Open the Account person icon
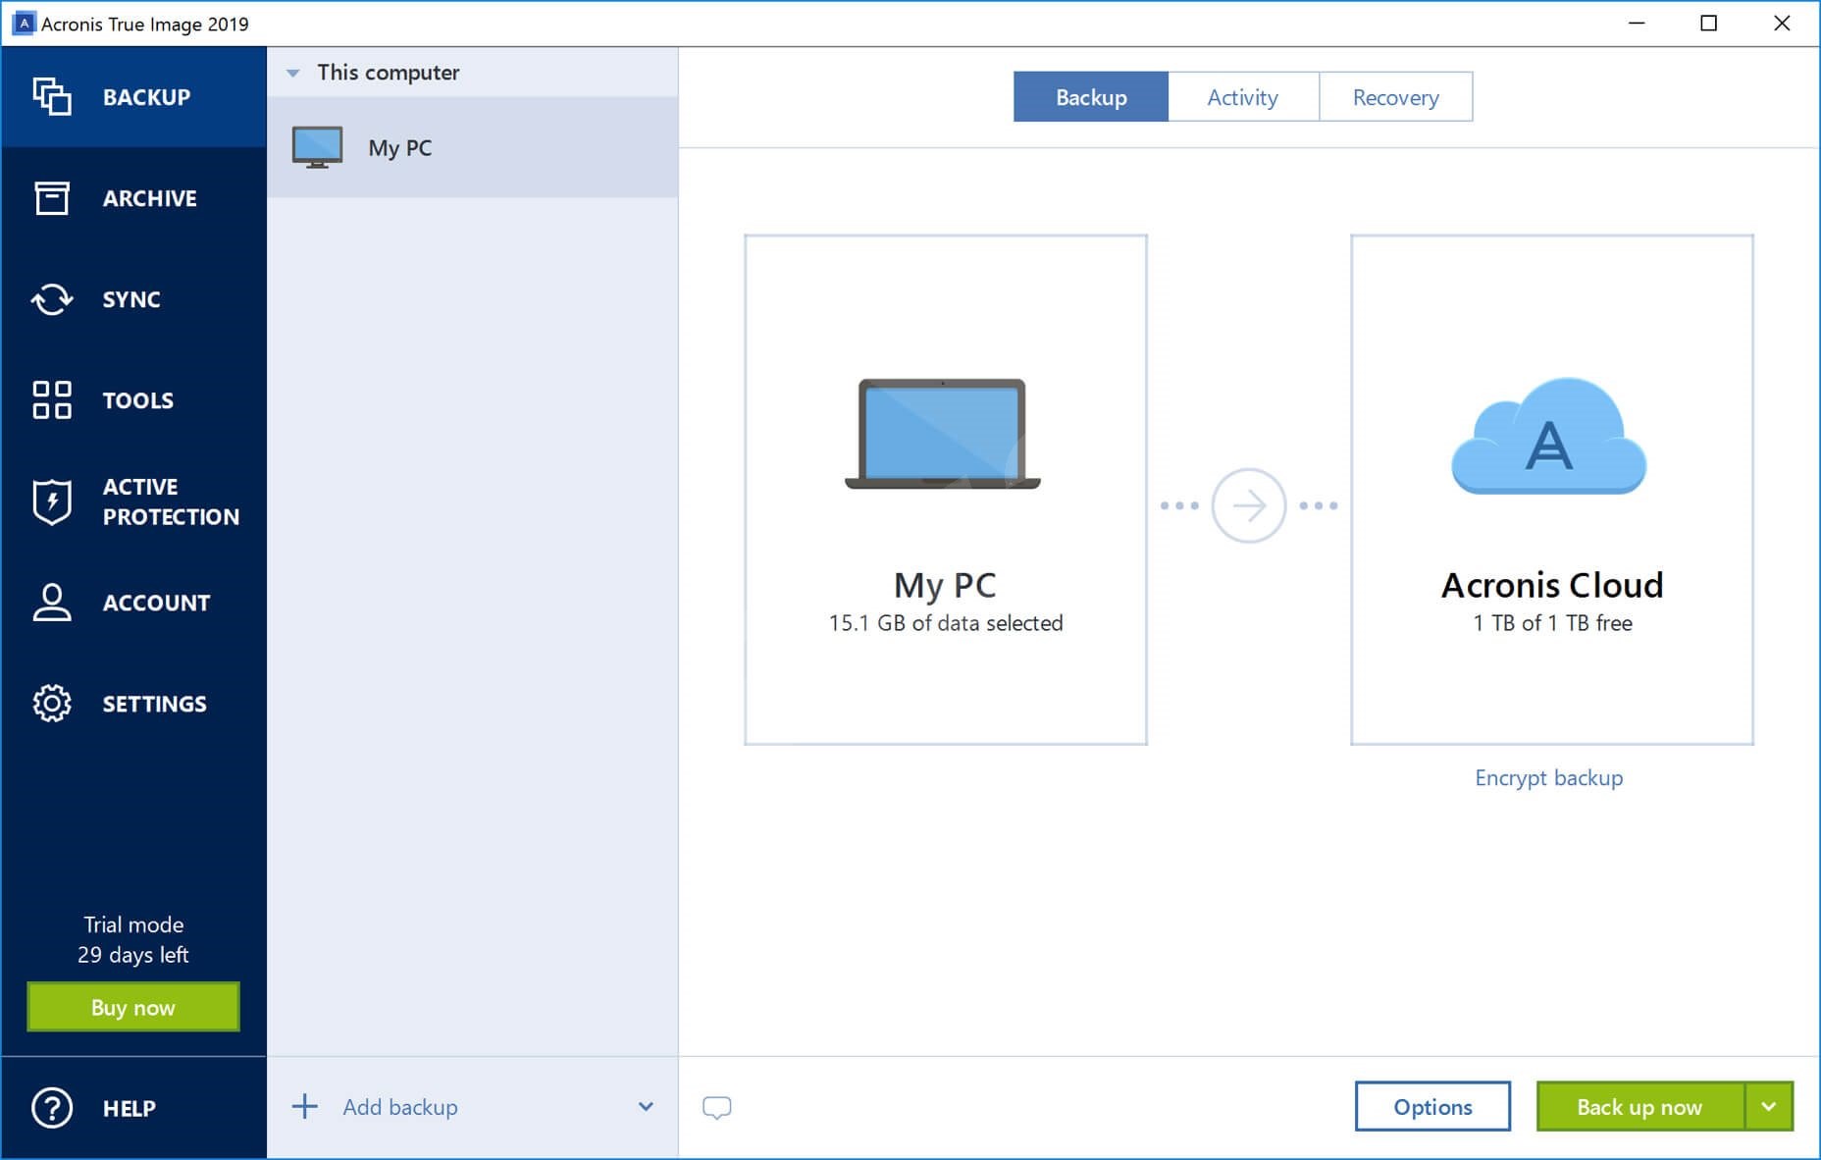The width and height of the screenshot is (1821, 1160). click(52, 603)
